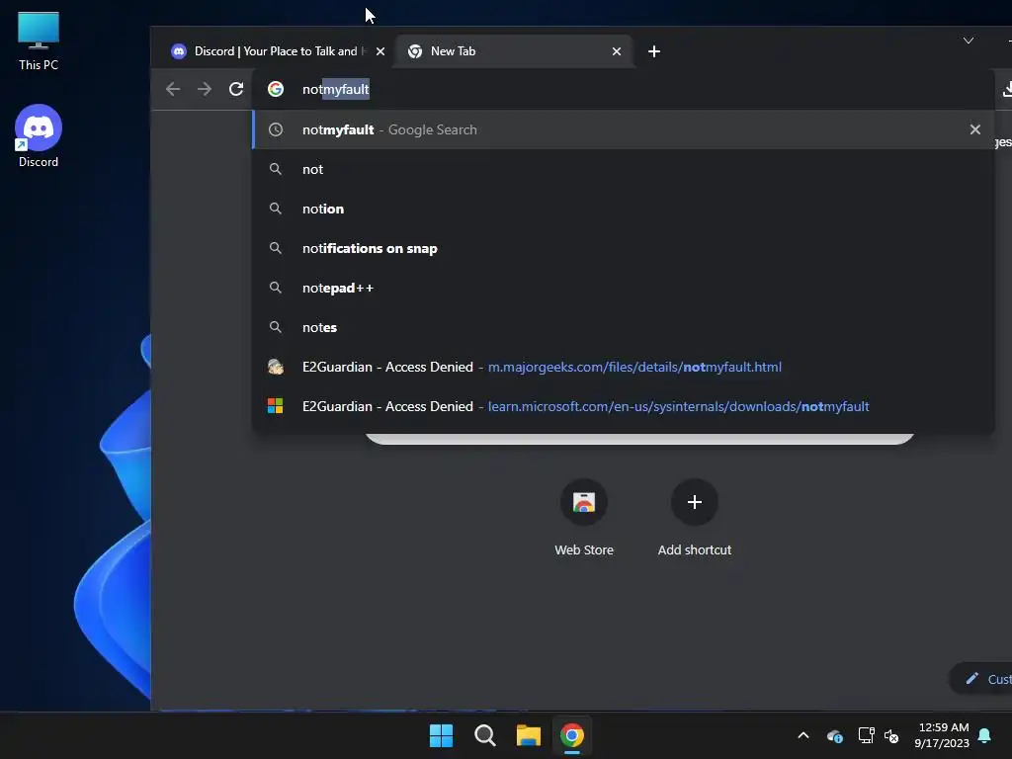Click the majorgeeks favicon in suggestions
The image size is (1012, 759).
(x=276, y=367)
